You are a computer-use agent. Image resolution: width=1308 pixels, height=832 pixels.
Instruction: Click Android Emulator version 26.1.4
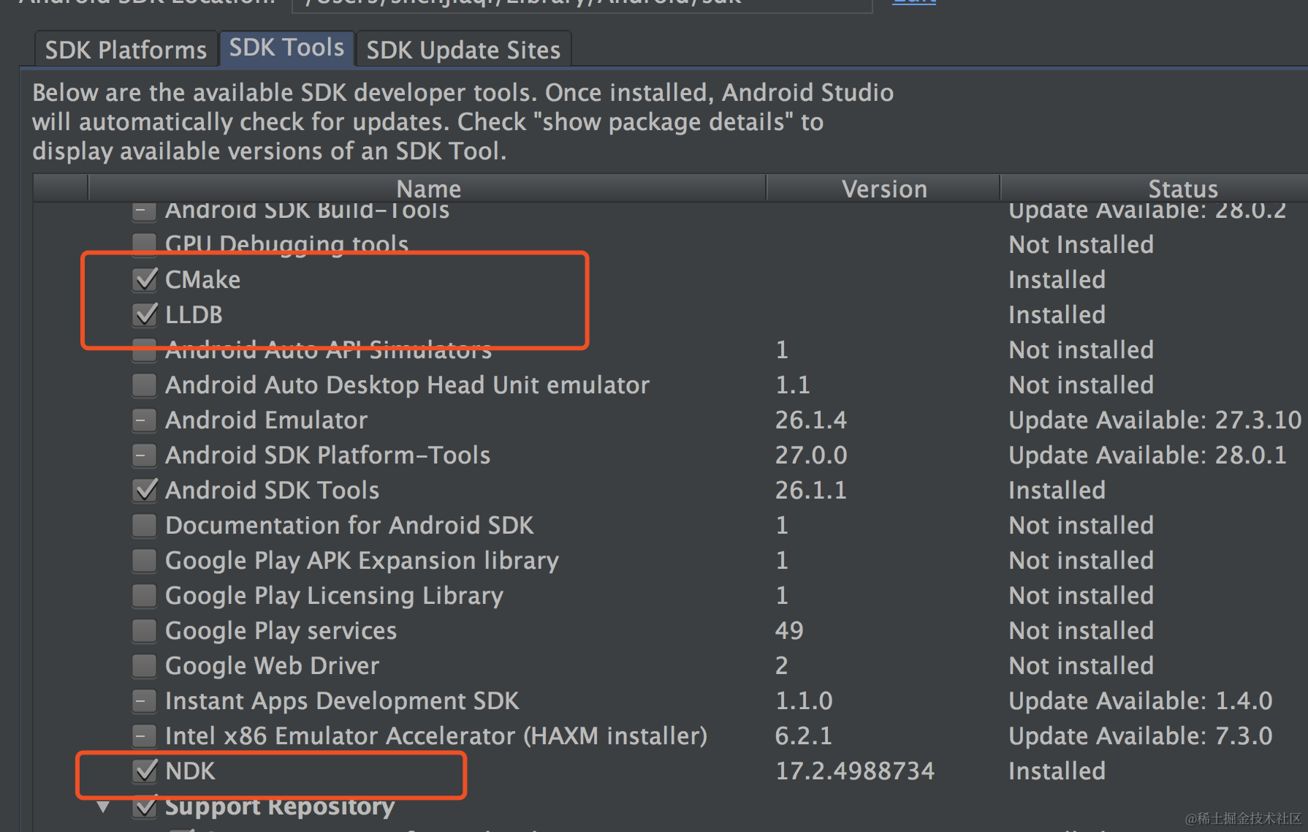(x=810, y=420)
